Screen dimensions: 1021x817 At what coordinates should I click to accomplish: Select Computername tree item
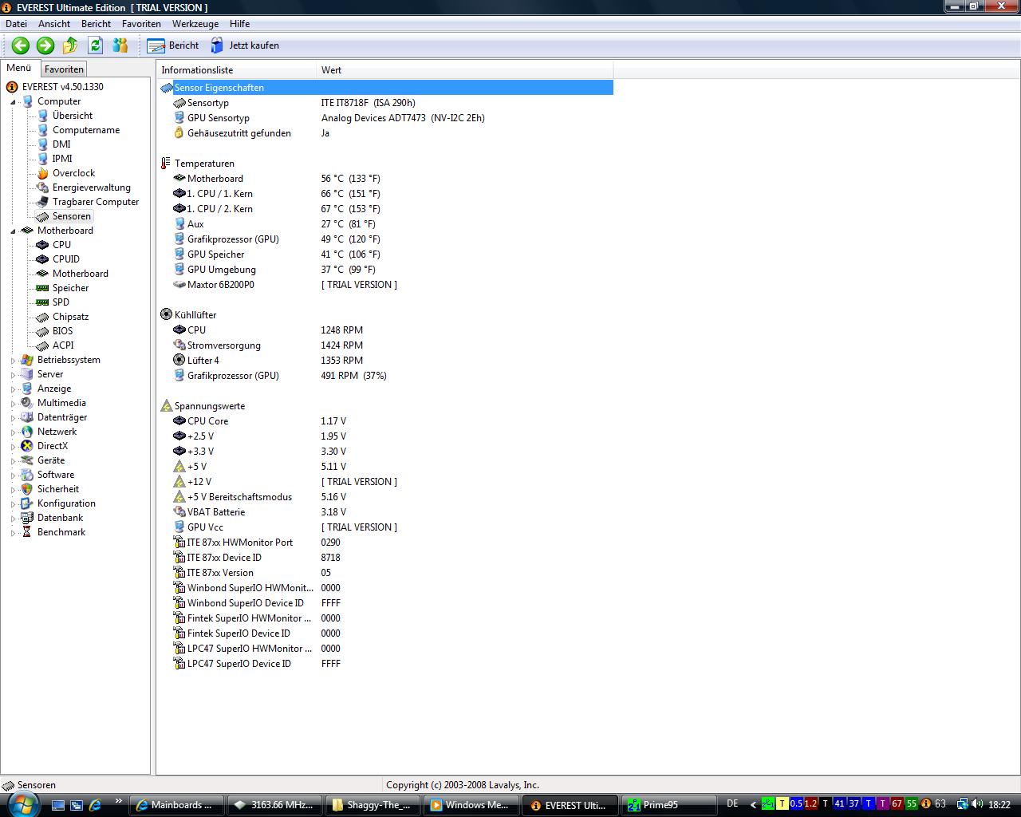86,130
